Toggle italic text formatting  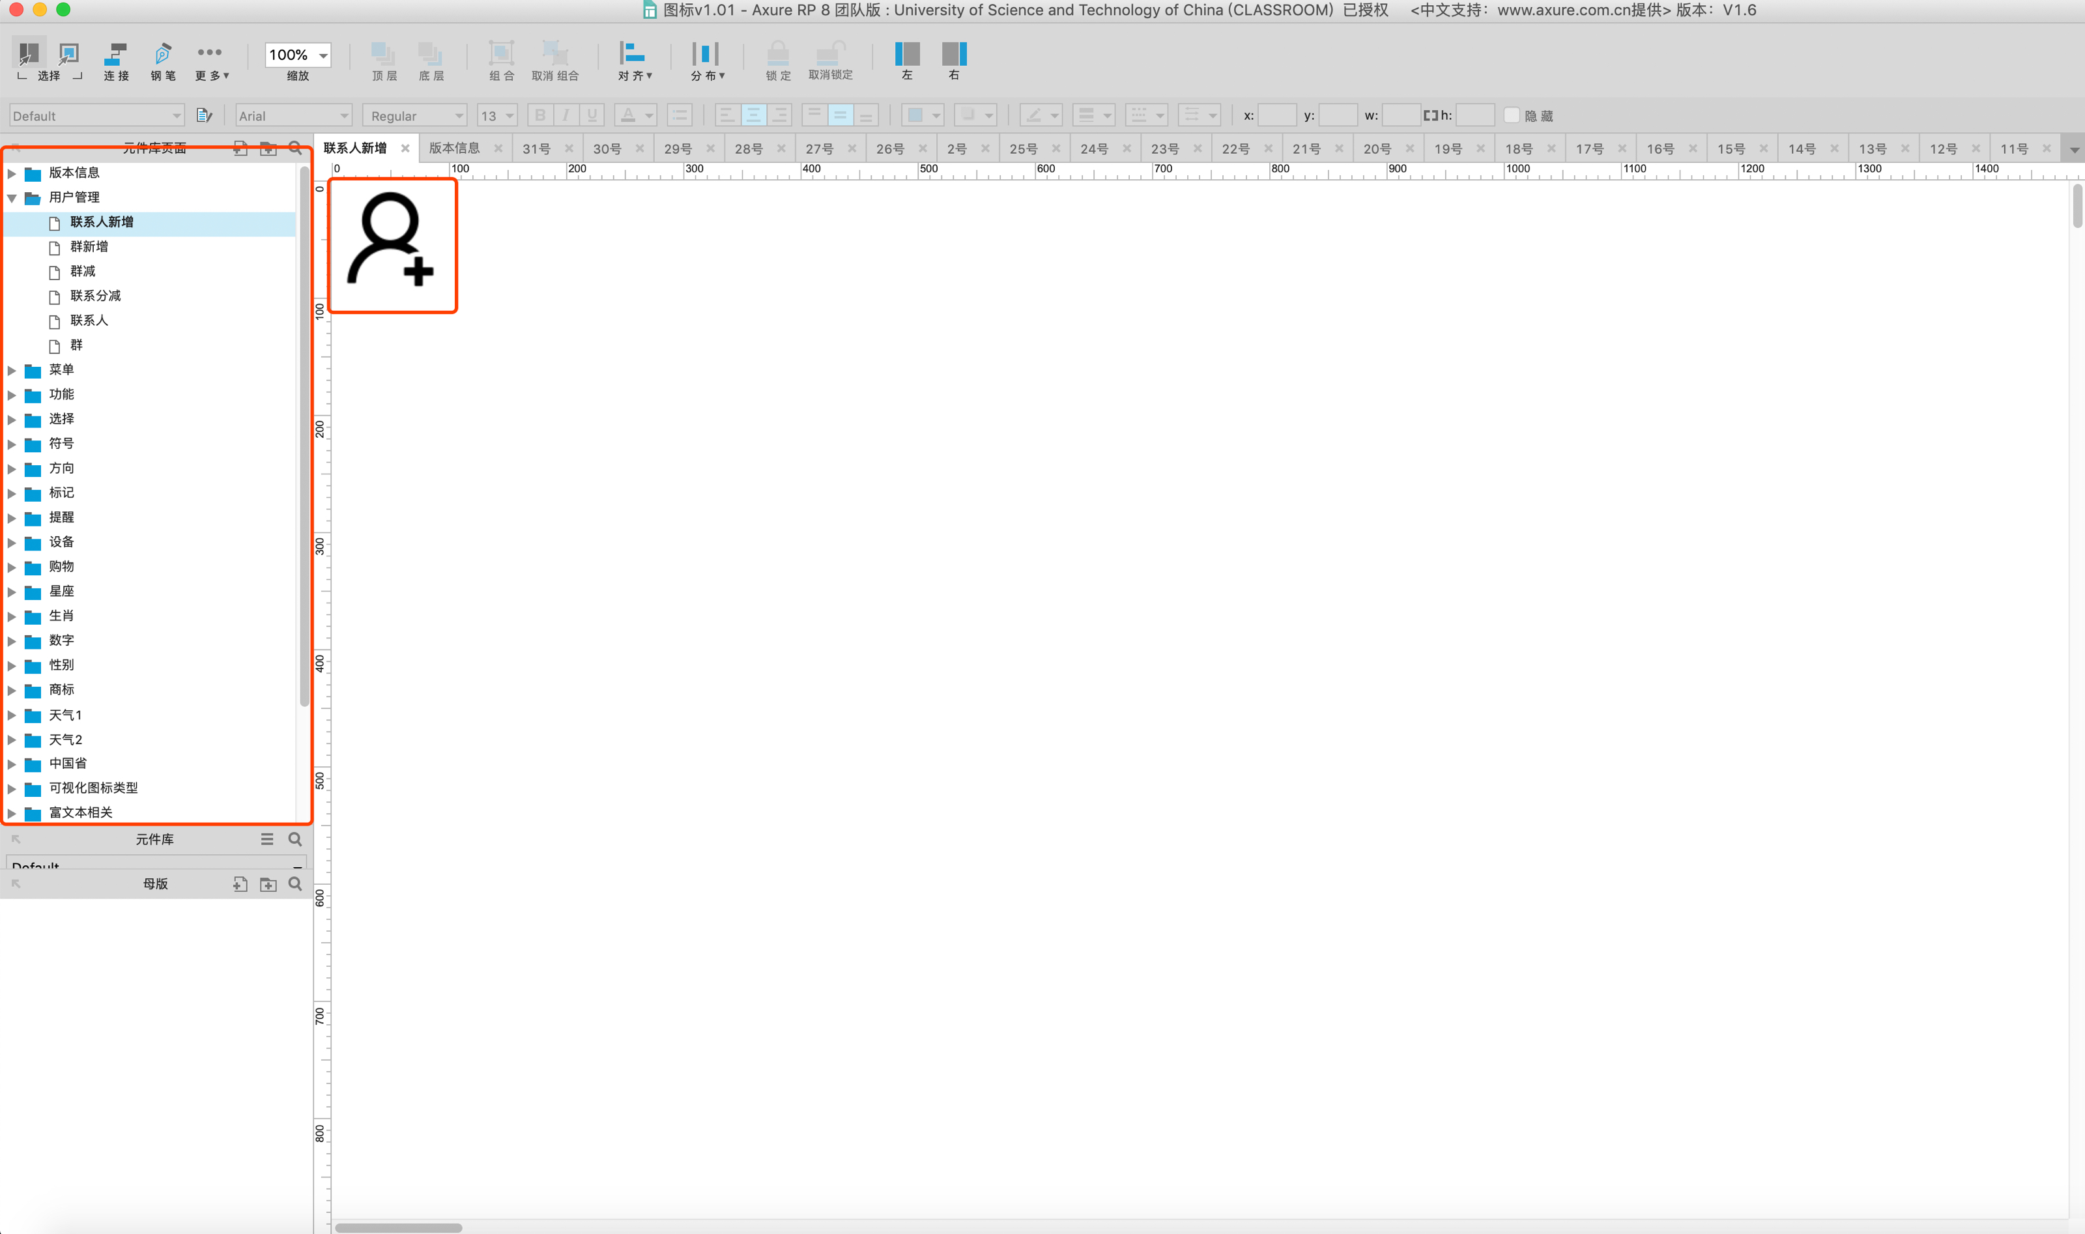click(566, 115)
